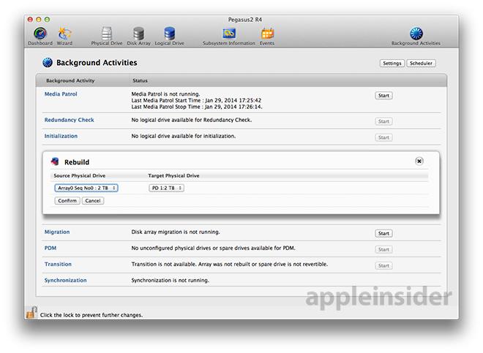Minimize the Pegasus2 R4 window
The width and height of the screenshot is (483, 353).
[39, 20]
